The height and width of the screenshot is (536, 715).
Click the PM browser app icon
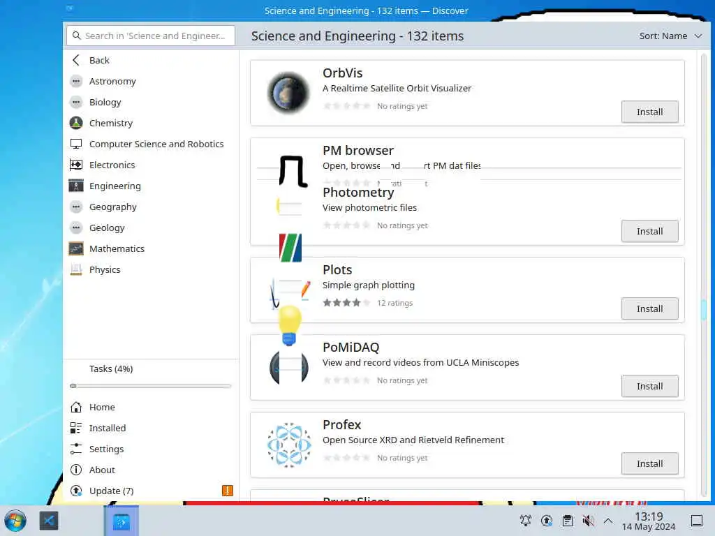click(293, 171)
